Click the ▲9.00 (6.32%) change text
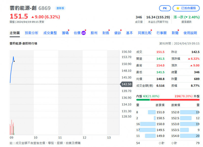Image resolution: width=203 pixels, height=147 pixels. [x=46, y=17]
